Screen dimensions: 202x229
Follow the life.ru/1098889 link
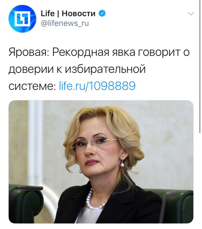(97, 86)
